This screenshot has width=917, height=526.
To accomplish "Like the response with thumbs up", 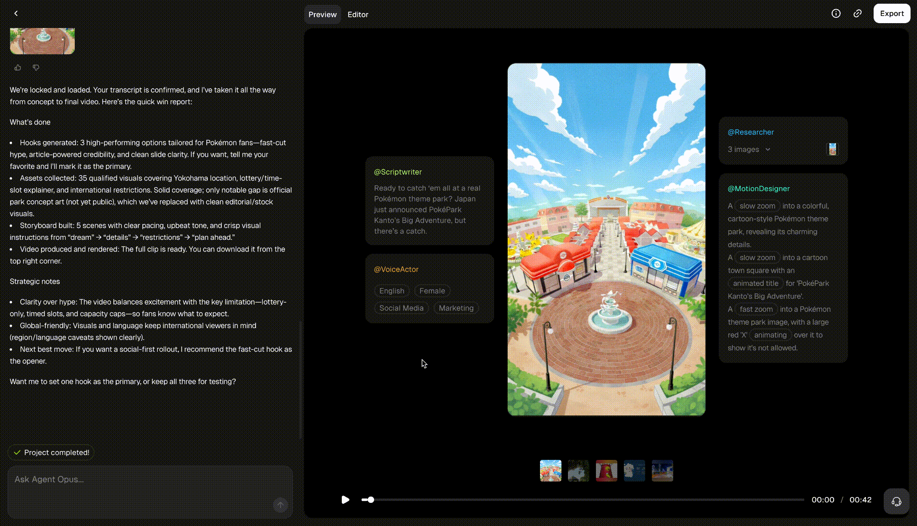I will pos(18,68).
